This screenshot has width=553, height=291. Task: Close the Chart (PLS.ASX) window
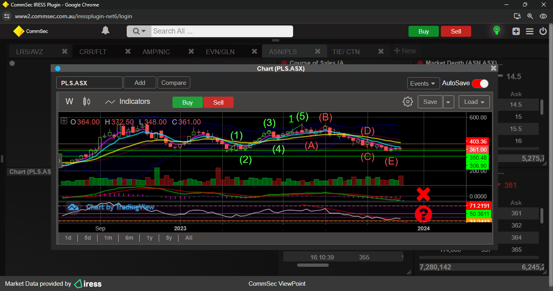(493, 68)
